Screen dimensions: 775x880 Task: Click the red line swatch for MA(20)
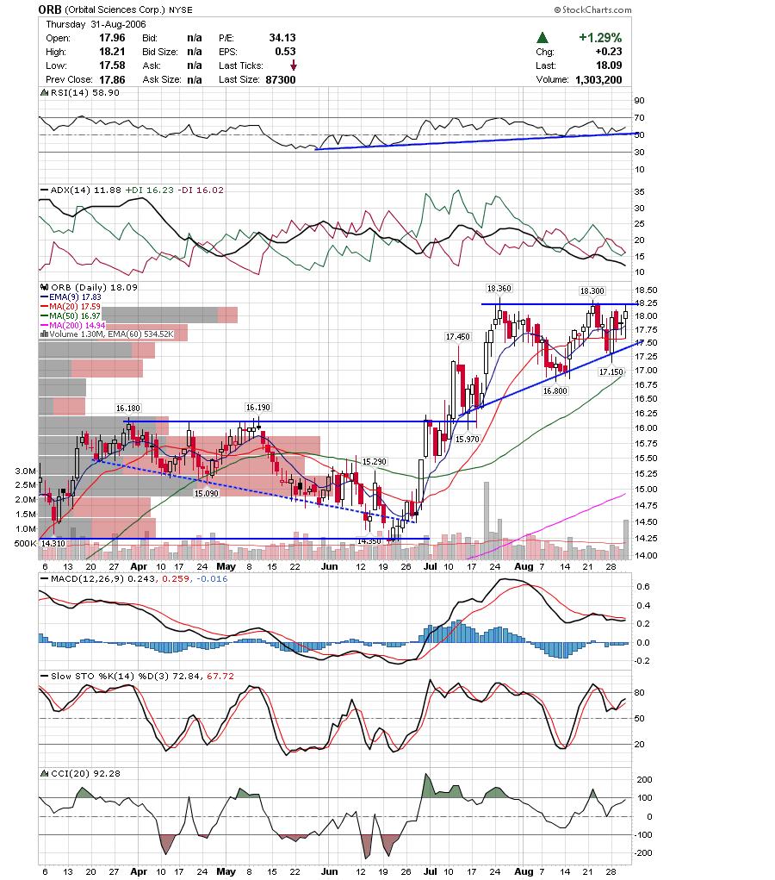[x=44, y=307]
